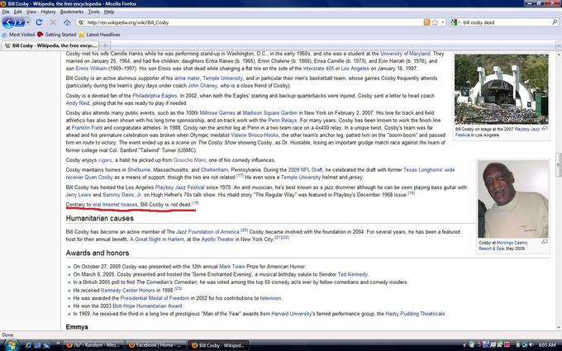
Task: Open a new tab with plus button
Action: 105,45
